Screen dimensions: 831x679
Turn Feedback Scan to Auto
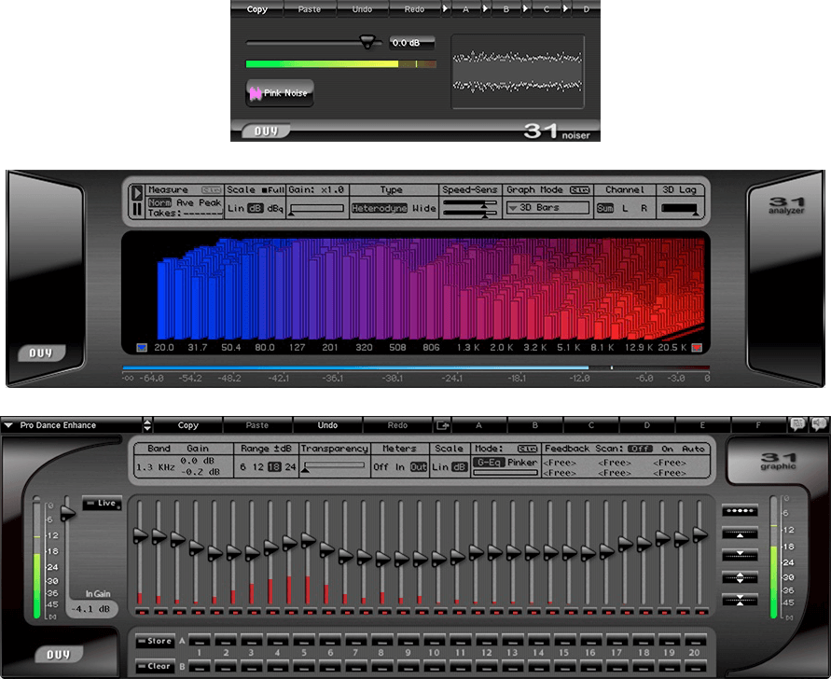click(694, 449)
